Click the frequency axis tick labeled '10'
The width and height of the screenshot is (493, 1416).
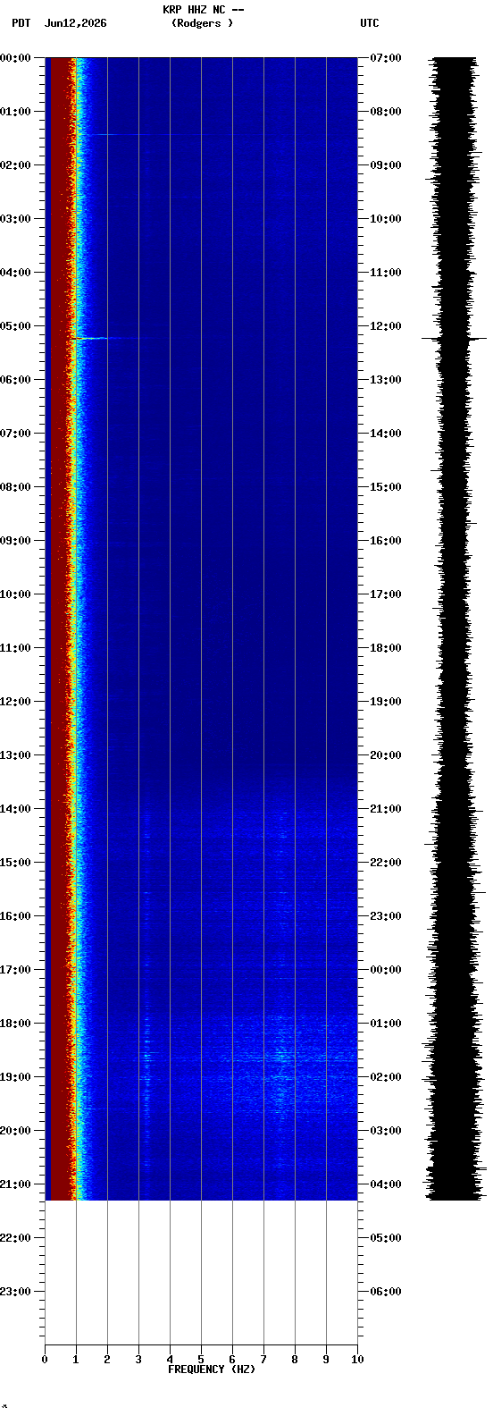click(x=357, y=1360)
